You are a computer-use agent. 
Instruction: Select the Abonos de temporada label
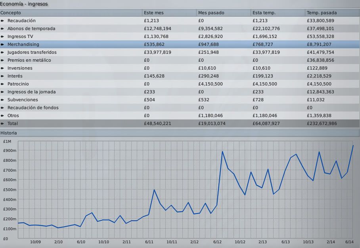point(31,28)
